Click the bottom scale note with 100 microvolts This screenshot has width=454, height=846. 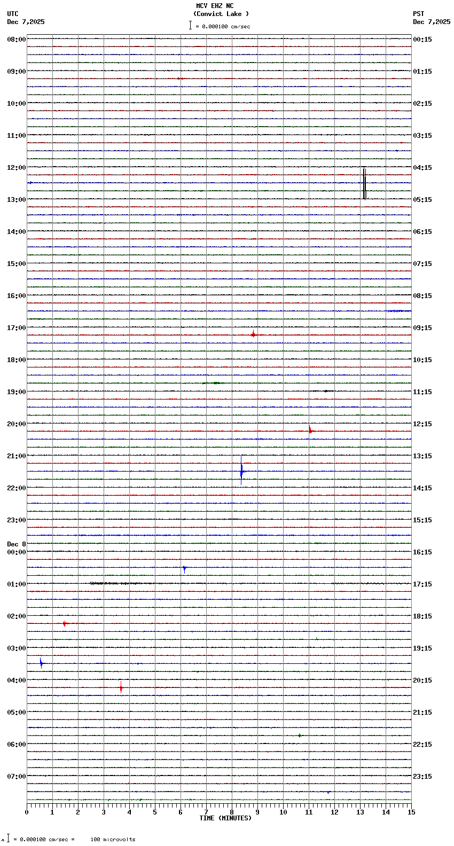(x=74, y=839)
